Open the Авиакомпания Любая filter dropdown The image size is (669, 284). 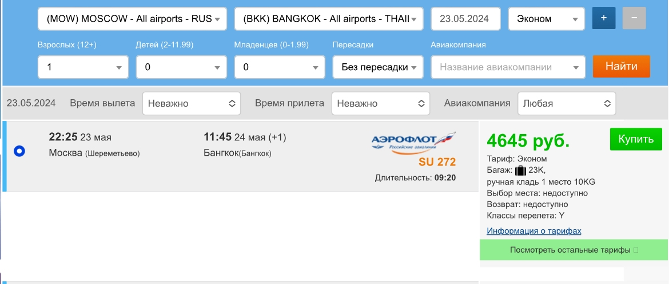[567, 103]
